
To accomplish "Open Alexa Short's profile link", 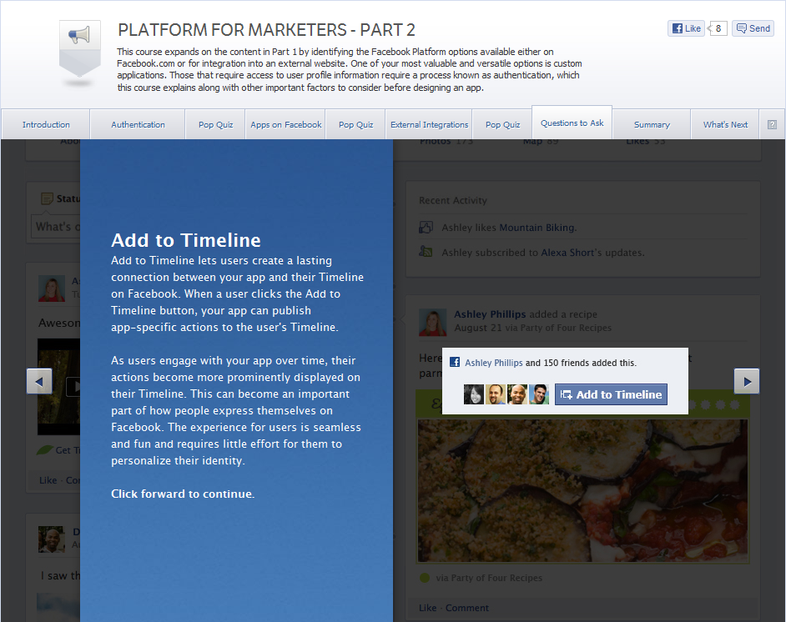I will tap(567, 253).
